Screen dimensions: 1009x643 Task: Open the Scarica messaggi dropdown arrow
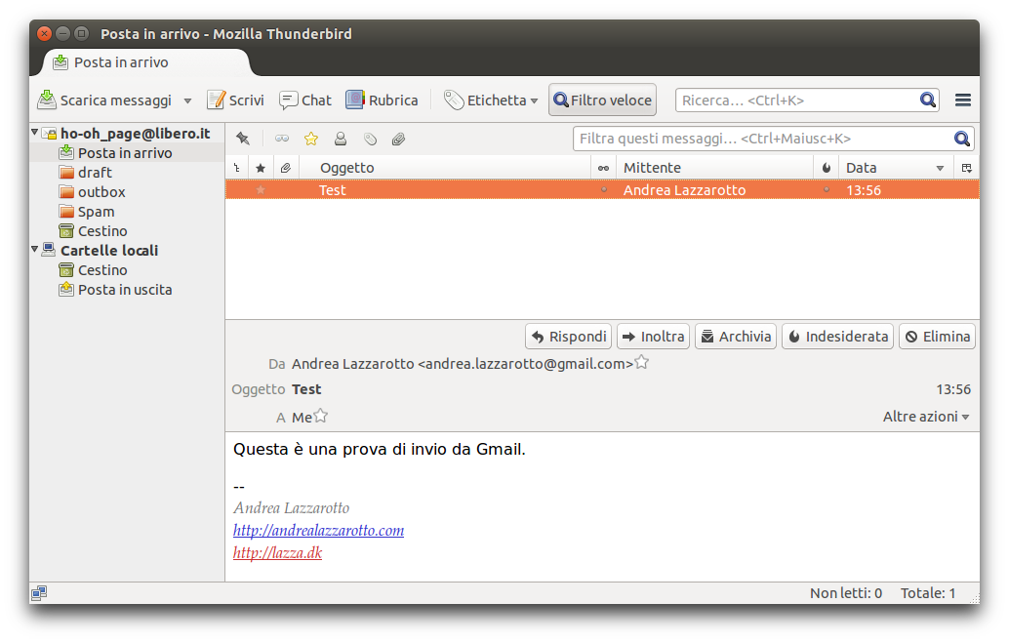click(187, 100)
